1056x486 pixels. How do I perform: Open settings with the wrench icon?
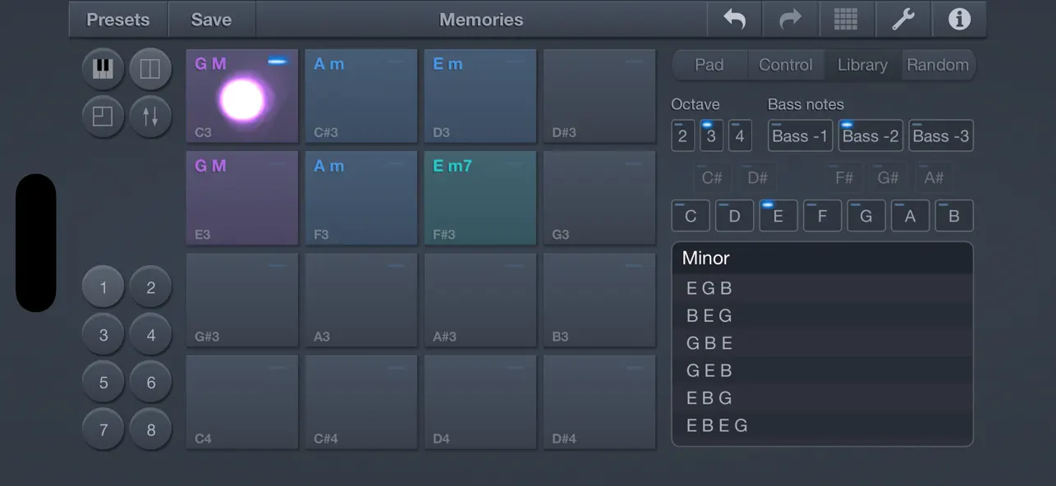(x=903, y=19)
